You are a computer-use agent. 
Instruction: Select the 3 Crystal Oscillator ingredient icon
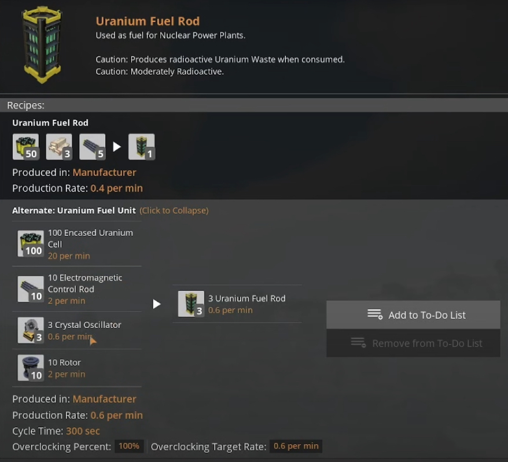click(31, 330)
